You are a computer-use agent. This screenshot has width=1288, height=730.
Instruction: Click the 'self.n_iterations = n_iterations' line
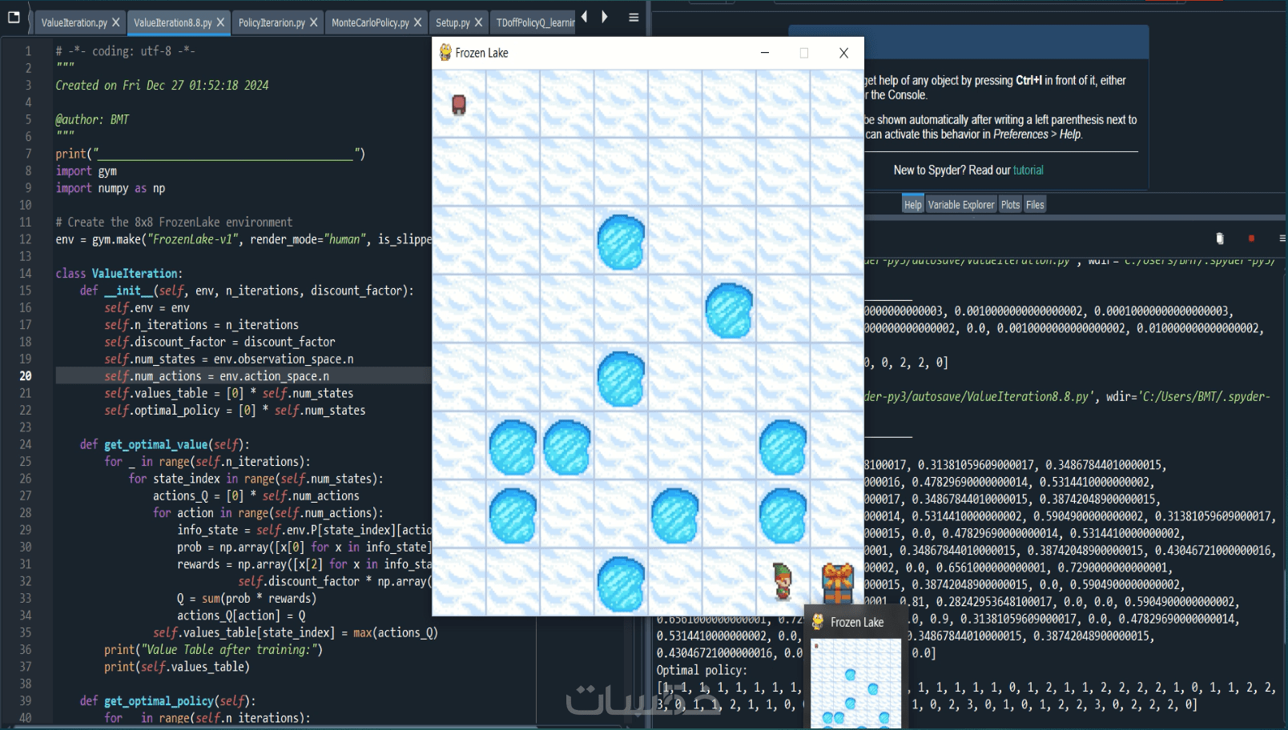[x=201, y=325]
